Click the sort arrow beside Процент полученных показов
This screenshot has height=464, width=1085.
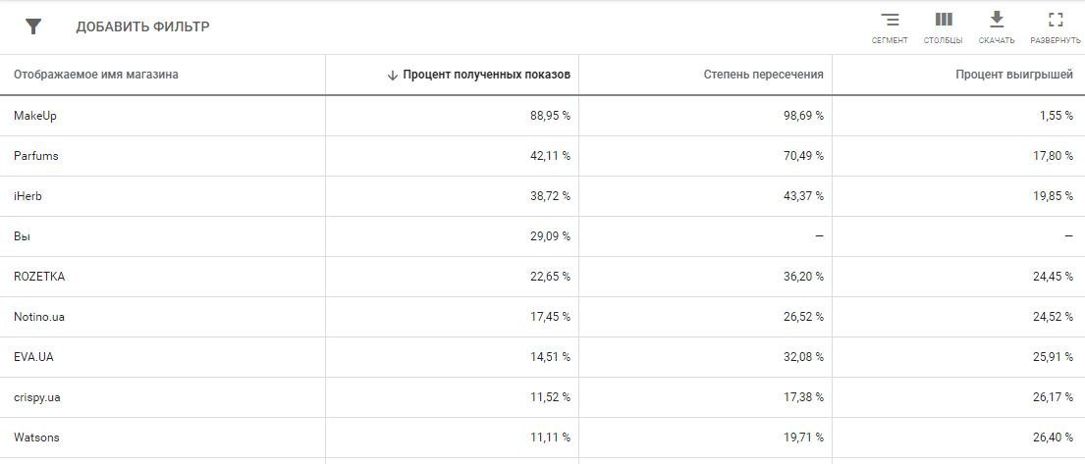tap(393, 75)
